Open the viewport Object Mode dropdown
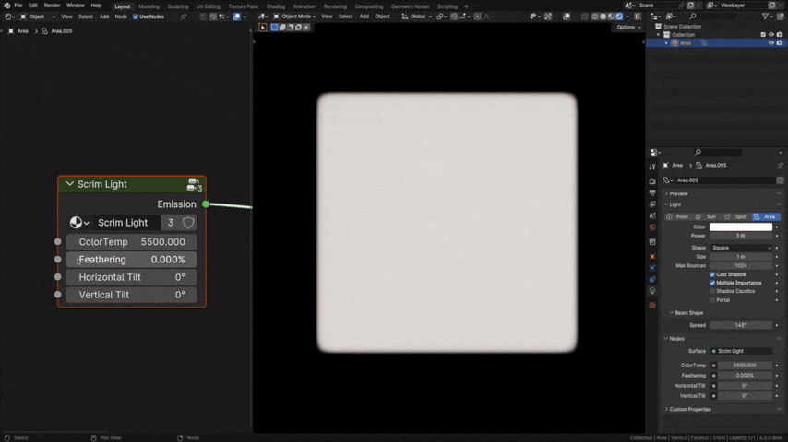788x442 pixels. tap(294, 17)
